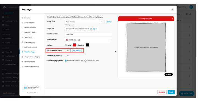Open Inbox in the main sidebar
Viewport: 198px width, 103px height.
click(7, 17)
